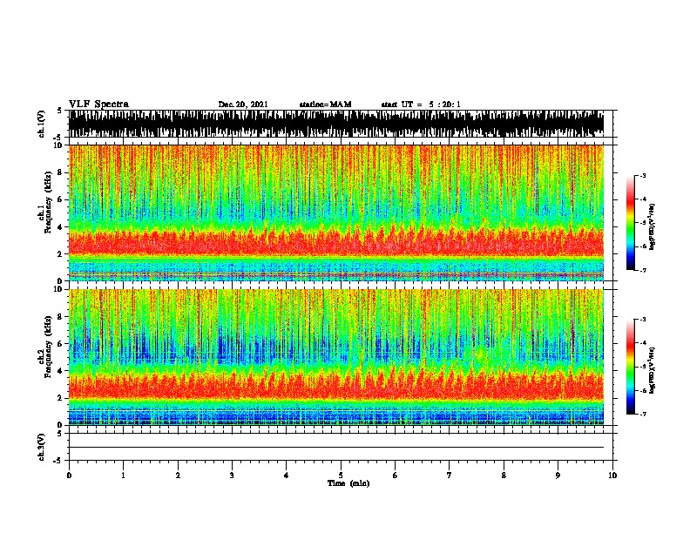The height and width of the screenshot is (533, 690).
Task: Click time axis tick label "2"
Action: tap(178, 475)
